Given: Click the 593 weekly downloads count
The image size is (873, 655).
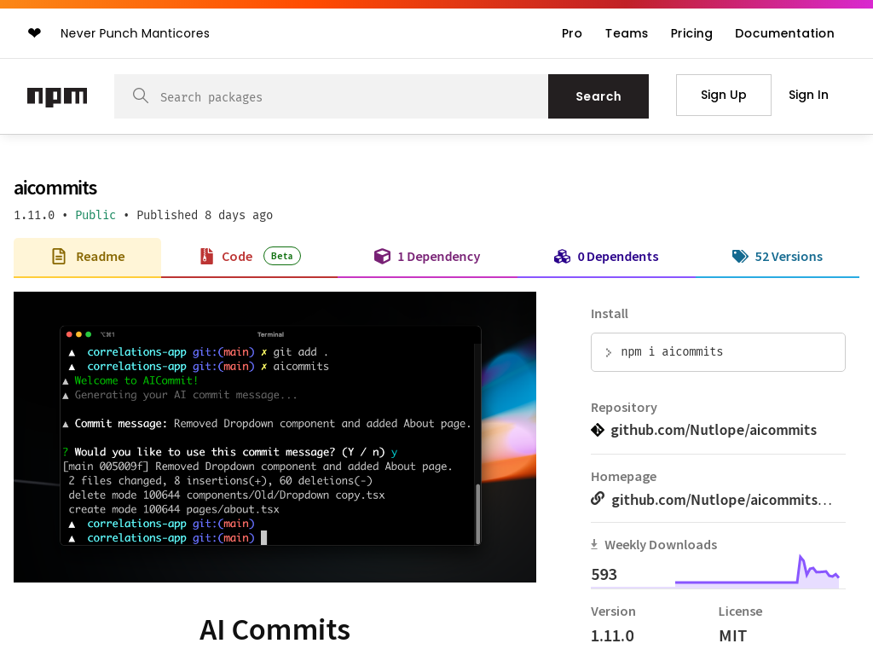Looking at the screenshot, I should pyautogui.click(x=604, y=574).
